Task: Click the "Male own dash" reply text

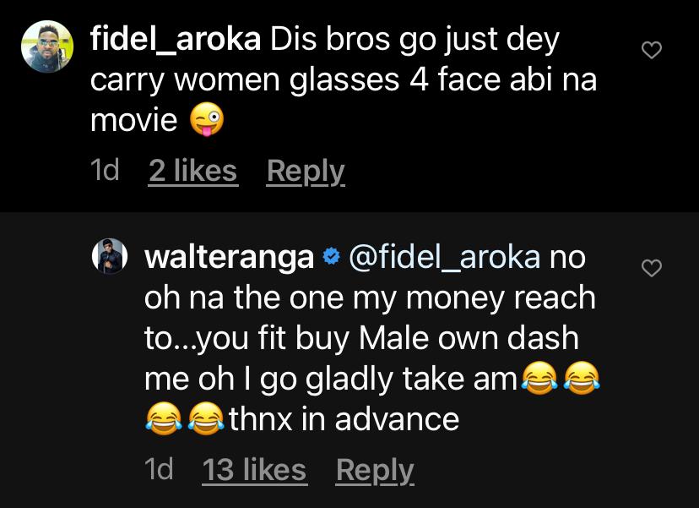Action: click(x=469, y=338)
